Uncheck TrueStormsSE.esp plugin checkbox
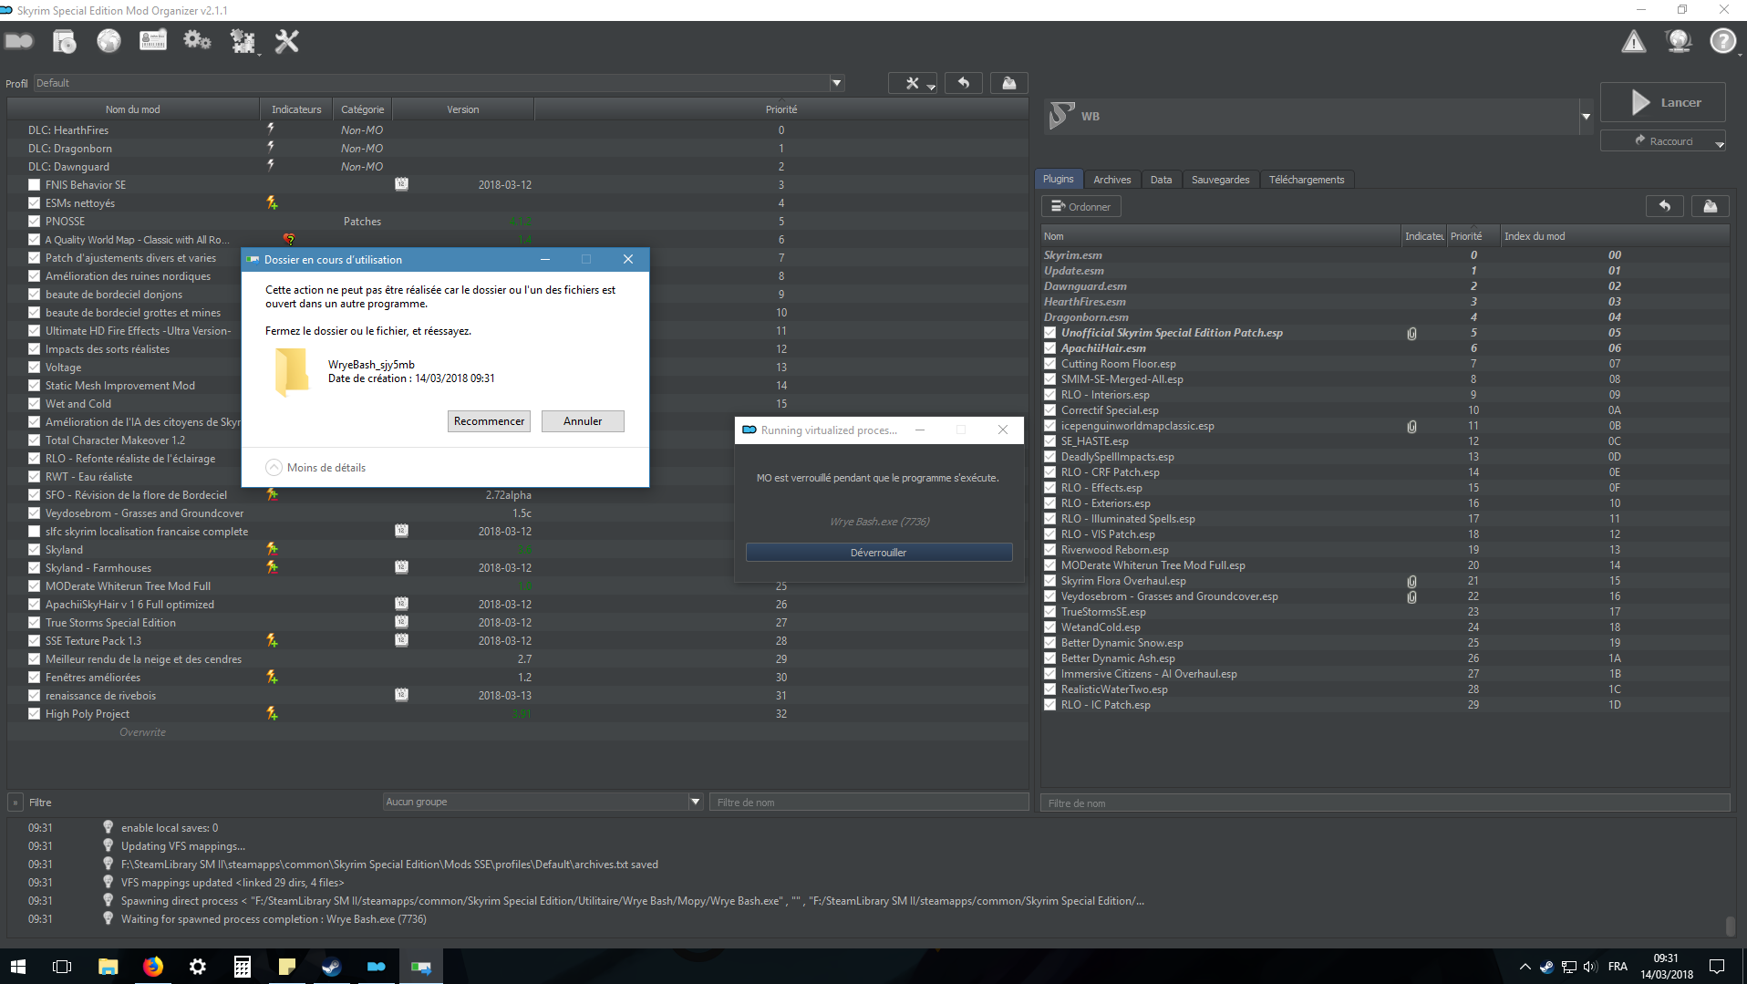This screenshot has width=1747, height=984. pyautogui.click(x=1049, y=612)
